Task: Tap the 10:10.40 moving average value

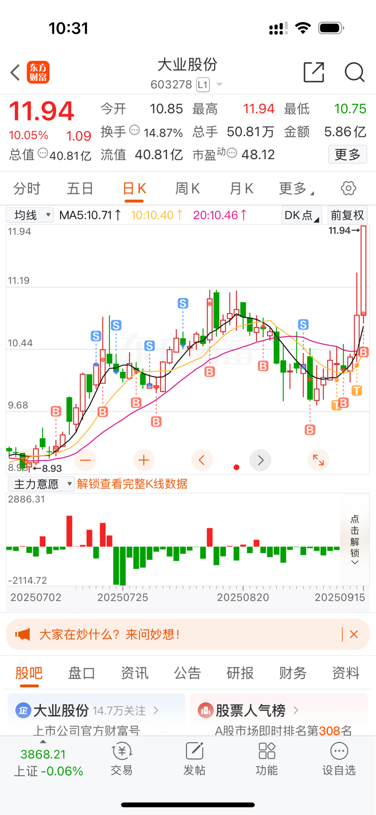Action: pyautogui.click(x=157, y=215)
